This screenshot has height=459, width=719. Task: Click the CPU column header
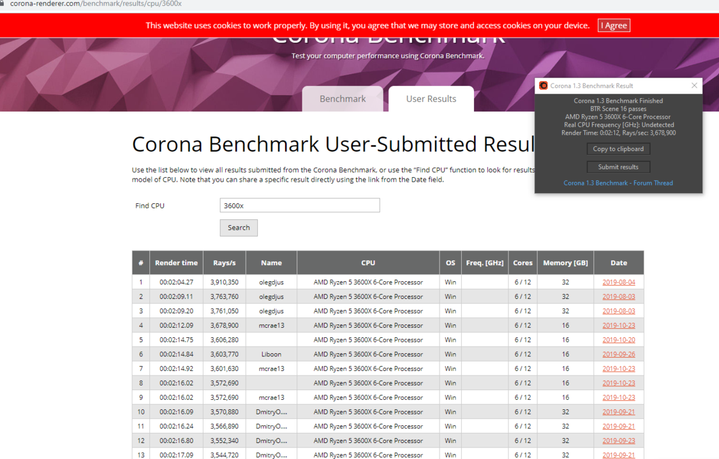pos(368,263)
